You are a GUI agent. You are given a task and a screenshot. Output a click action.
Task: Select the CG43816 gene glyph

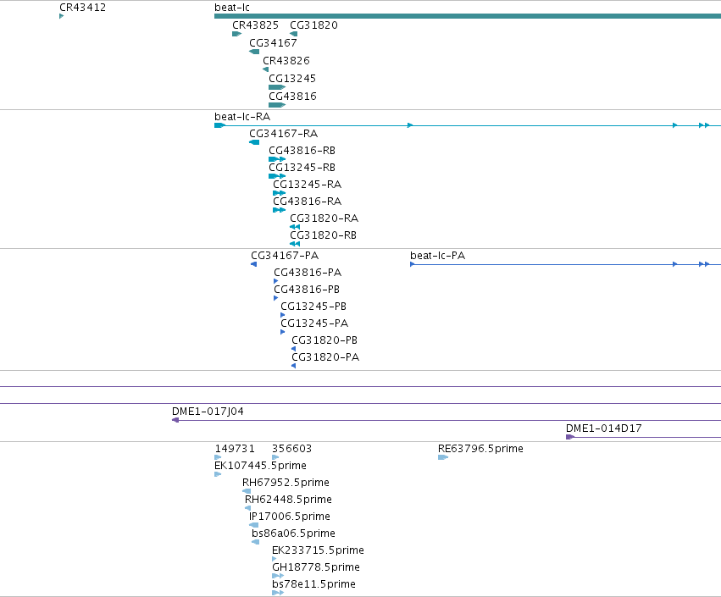pyautogui.click(x=277, y=105)
